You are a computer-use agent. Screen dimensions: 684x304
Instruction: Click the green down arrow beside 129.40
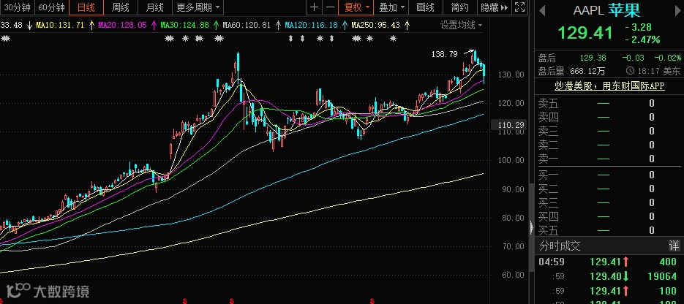pos(626,276)
